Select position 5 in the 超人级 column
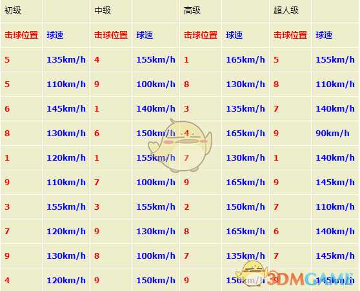360x291 pixels. click(276, 60)
